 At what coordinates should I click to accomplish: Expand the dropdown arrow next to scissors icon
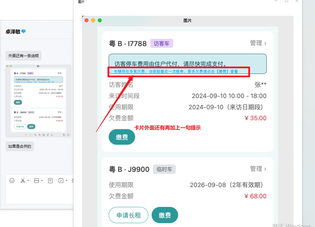coord(28,181)
